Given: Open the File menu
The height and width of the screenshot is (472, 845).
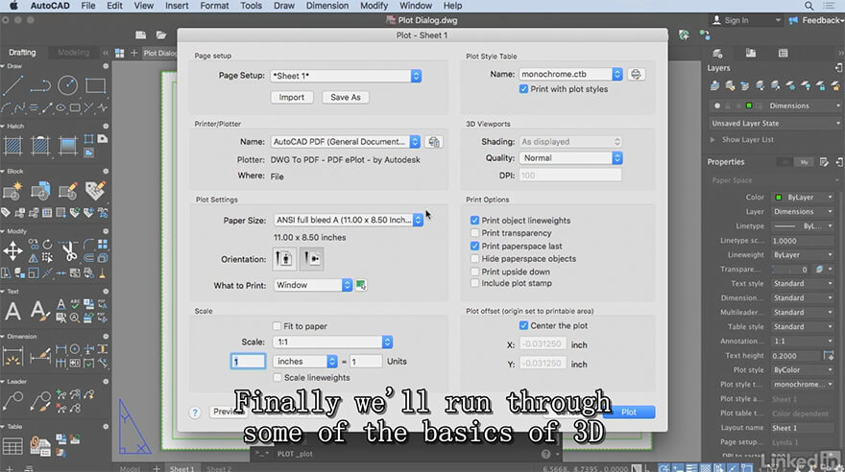Looking at the screenshot, I should [x=87, y=6].
